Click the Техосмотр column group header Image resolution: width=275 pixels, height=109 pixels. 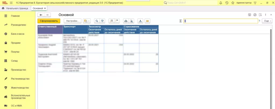coord(106,26)
